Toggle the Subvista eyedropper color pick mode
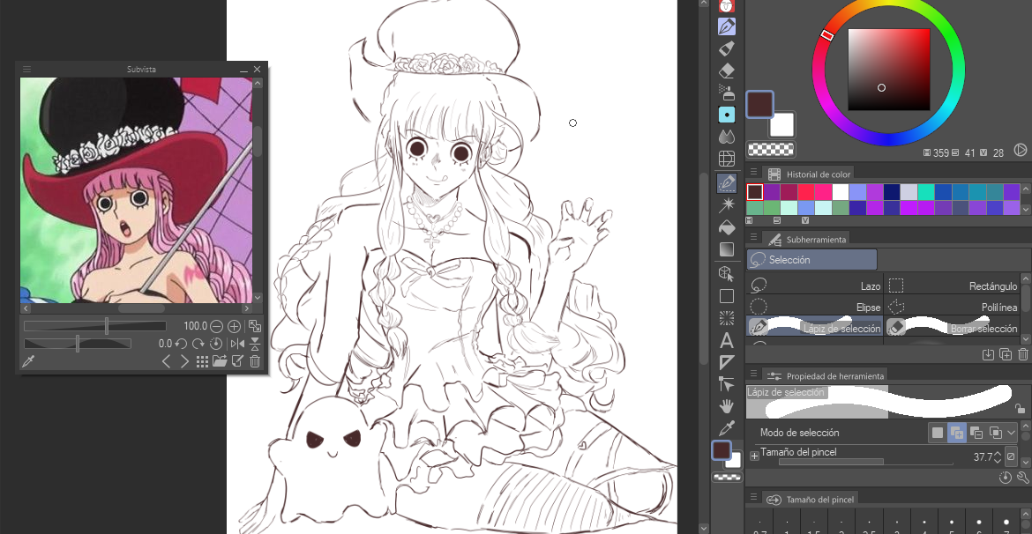Image resolution: width=1032 pixels, height=534 pixels. pyautogui.click(x=28, y=361)
